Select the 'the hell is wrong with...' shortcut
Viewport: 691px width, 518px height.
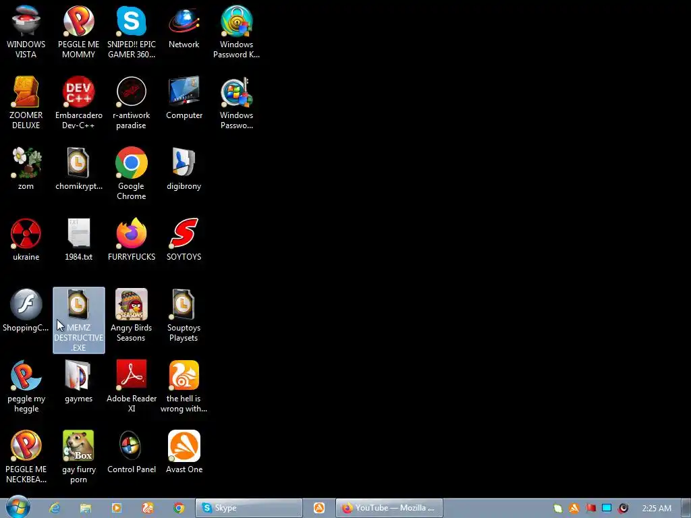184,386
